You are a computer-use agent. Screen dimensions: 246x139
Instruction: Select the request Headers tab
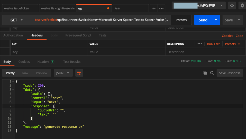point(37,35)
